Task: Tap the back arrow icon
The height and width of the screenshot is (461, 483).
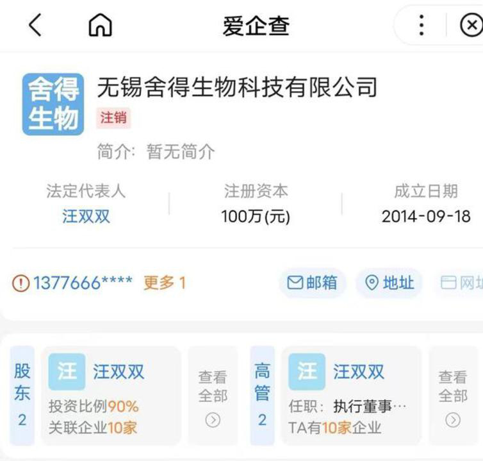Action: coord(35,26)
